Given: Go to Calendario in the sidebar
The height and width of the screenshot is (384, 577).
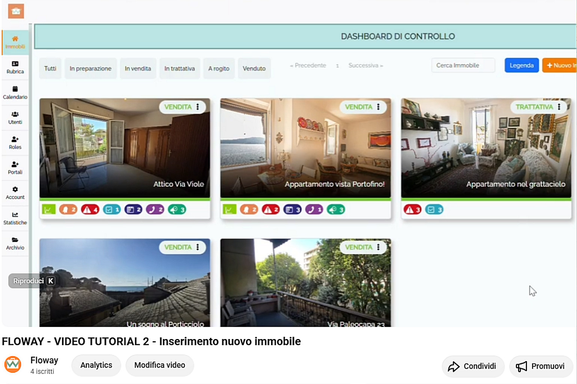Looking at the screenshot, I should click(15, 93).
